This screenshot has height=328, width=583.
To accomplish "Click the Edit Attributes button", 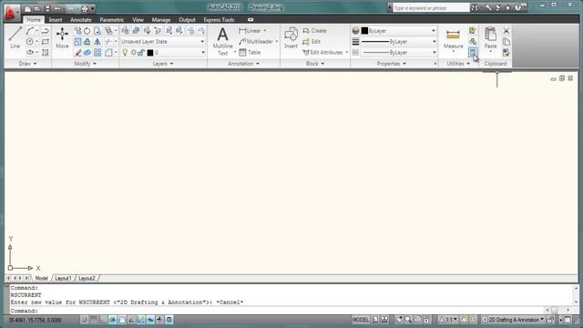I will click(323, 53).
